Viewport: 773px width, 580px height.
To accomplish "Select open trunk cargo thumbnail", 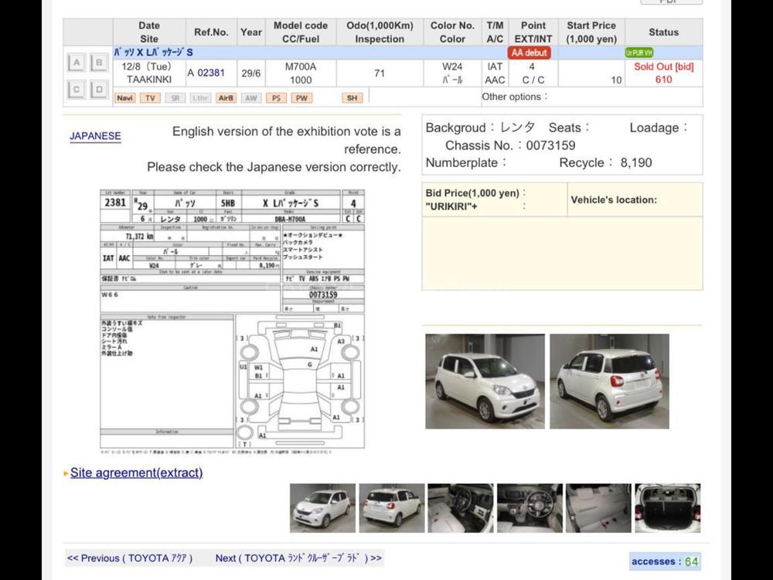I will point(668,508).
